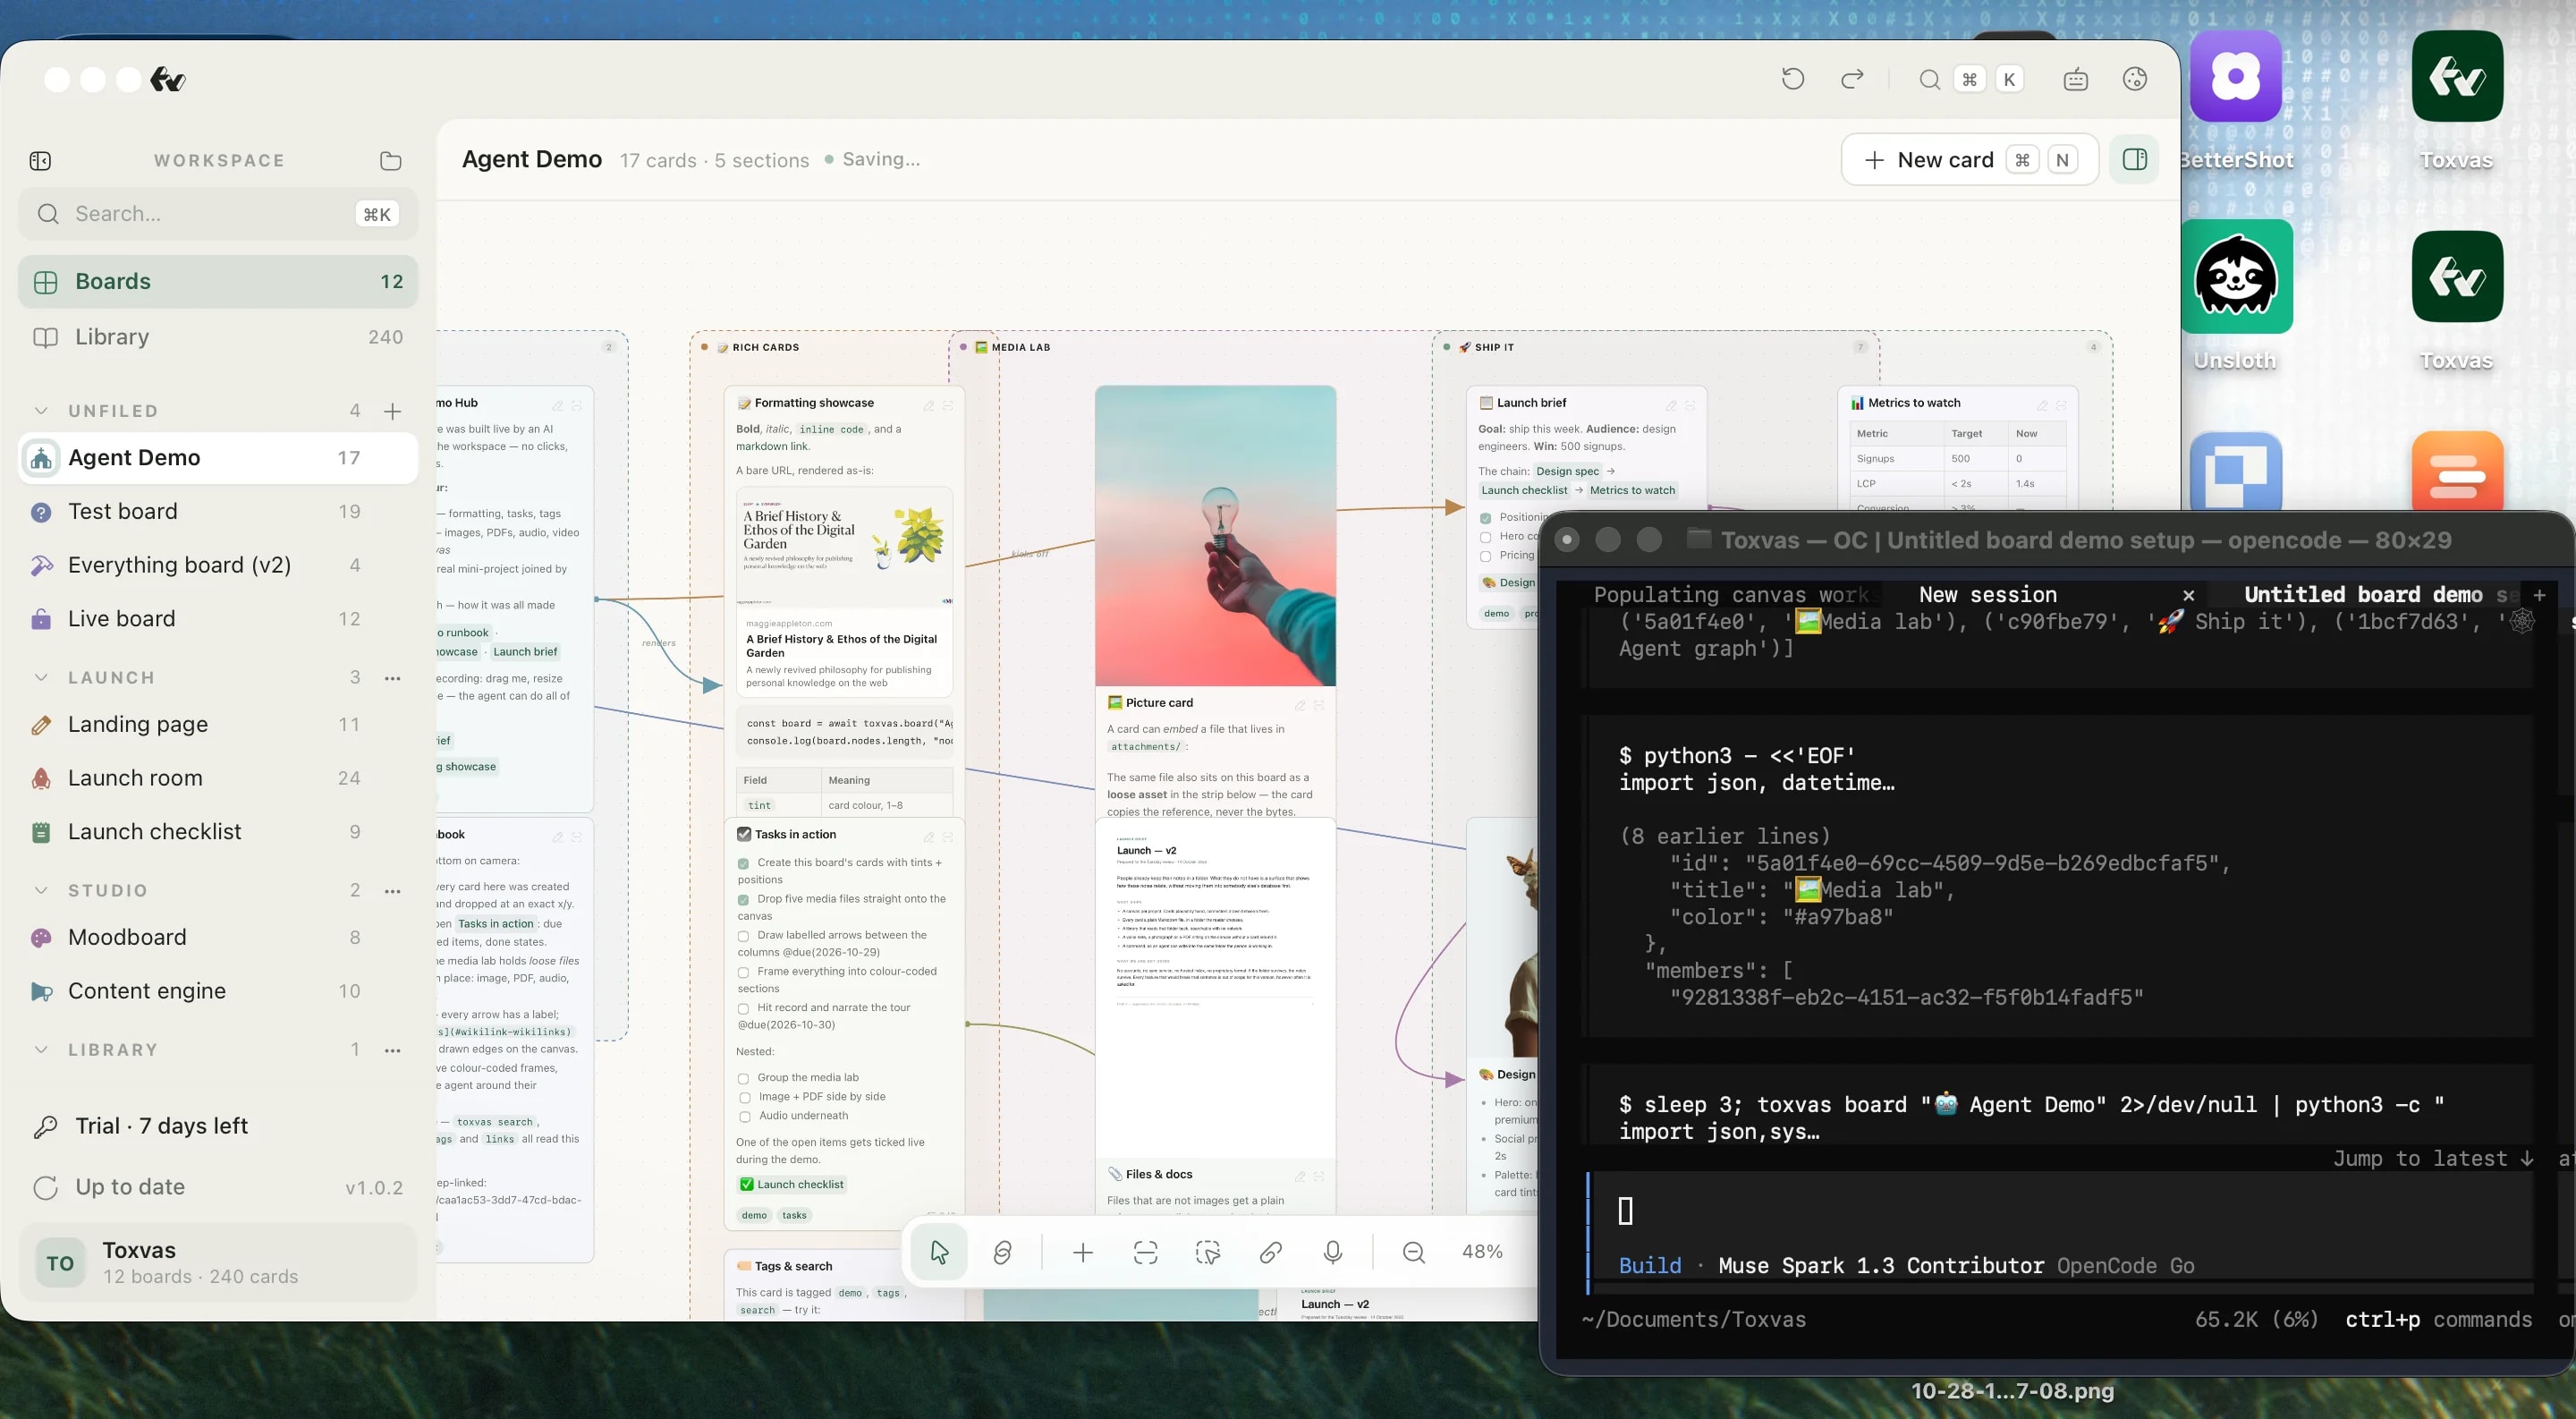Open the magnifier search icon in top toolbar

1929,79
